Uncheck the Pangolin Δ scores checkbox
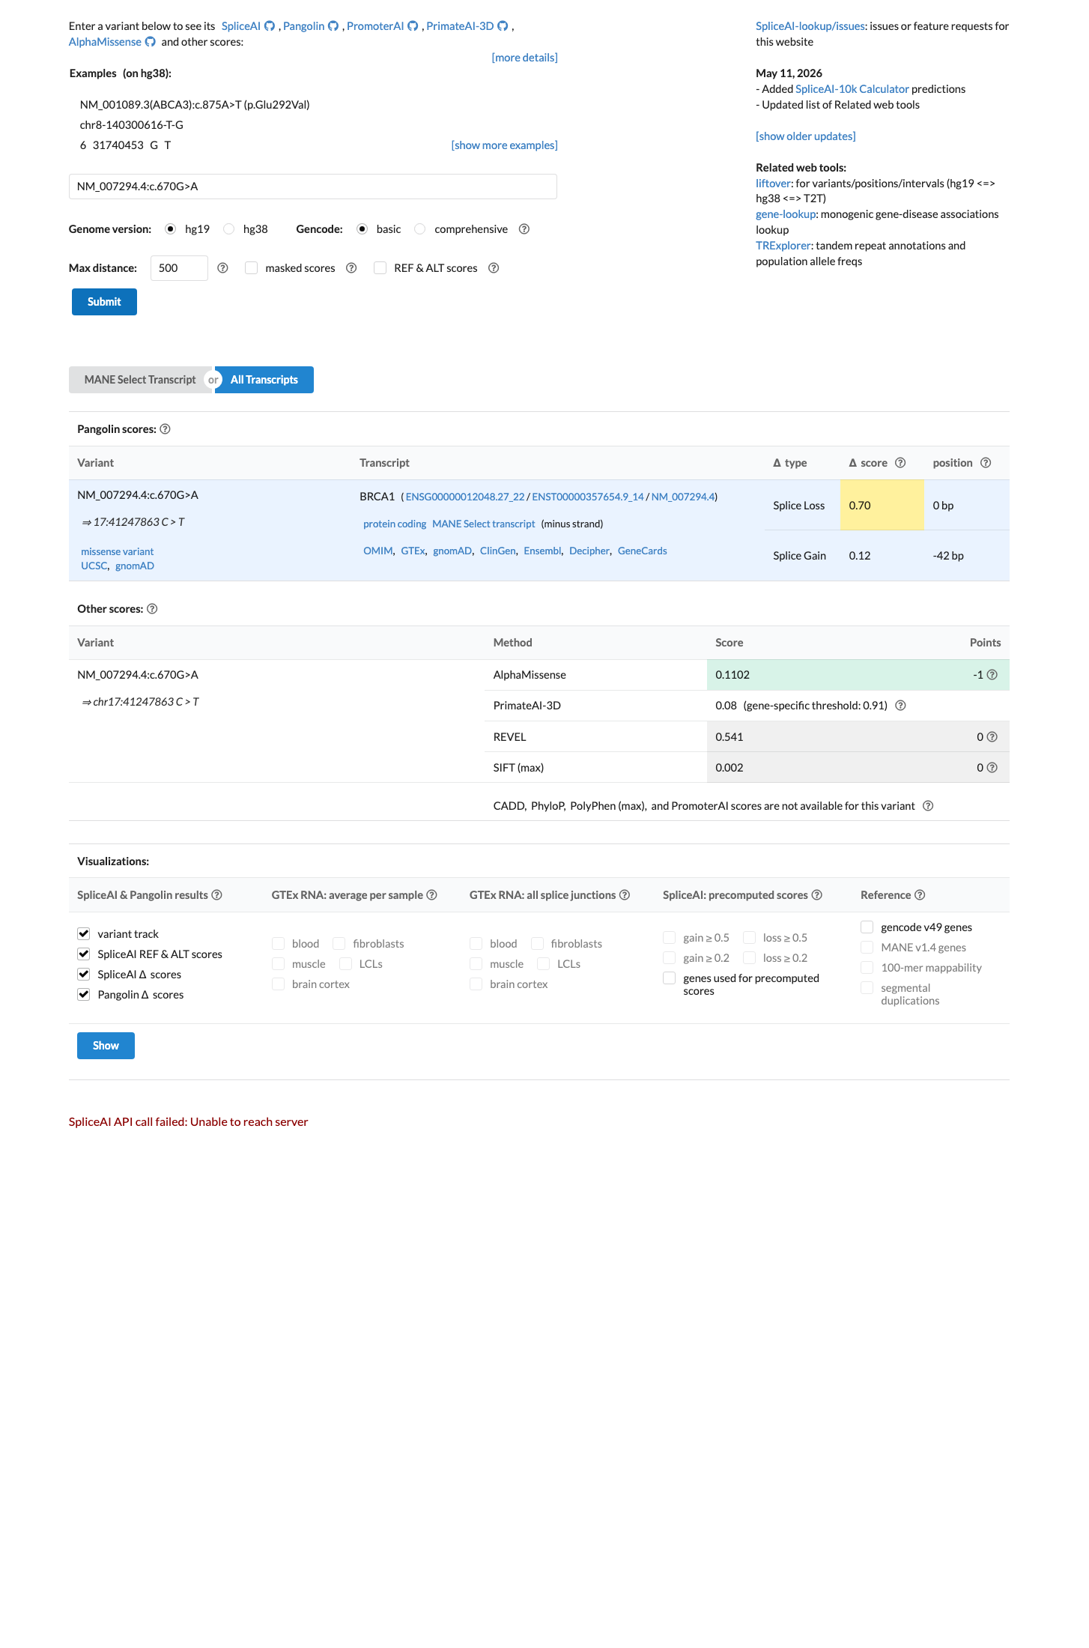The image size is (1089, 1648). (x=84, y=995)
